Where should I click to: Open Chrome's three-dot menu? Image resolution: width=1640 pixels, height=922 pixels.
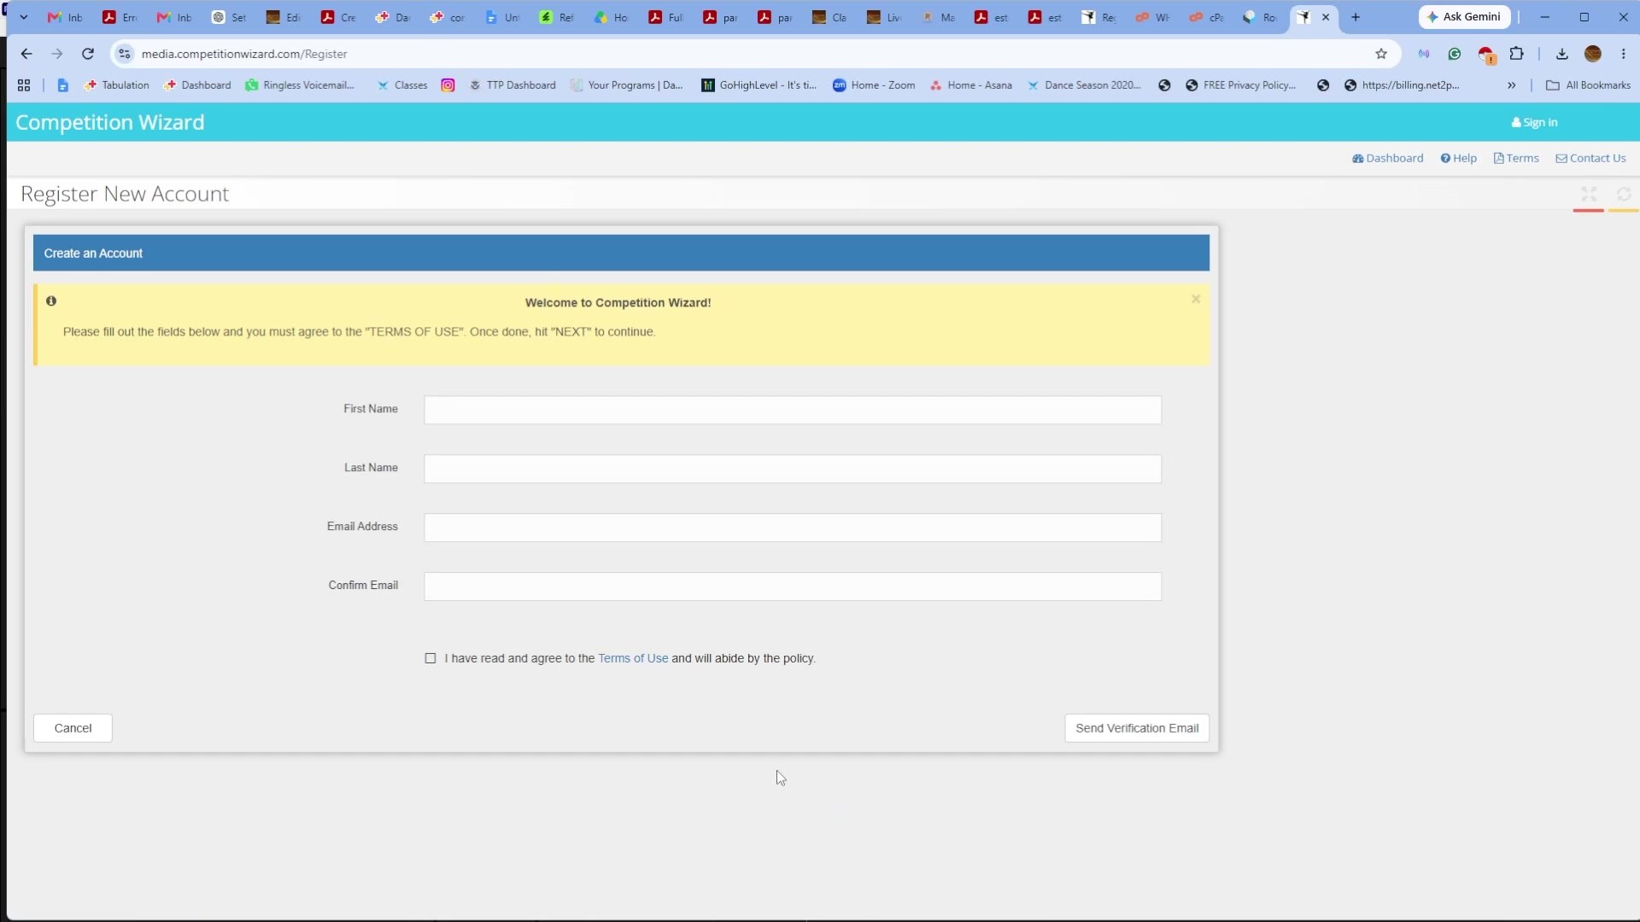click(x=1623, y=54)
